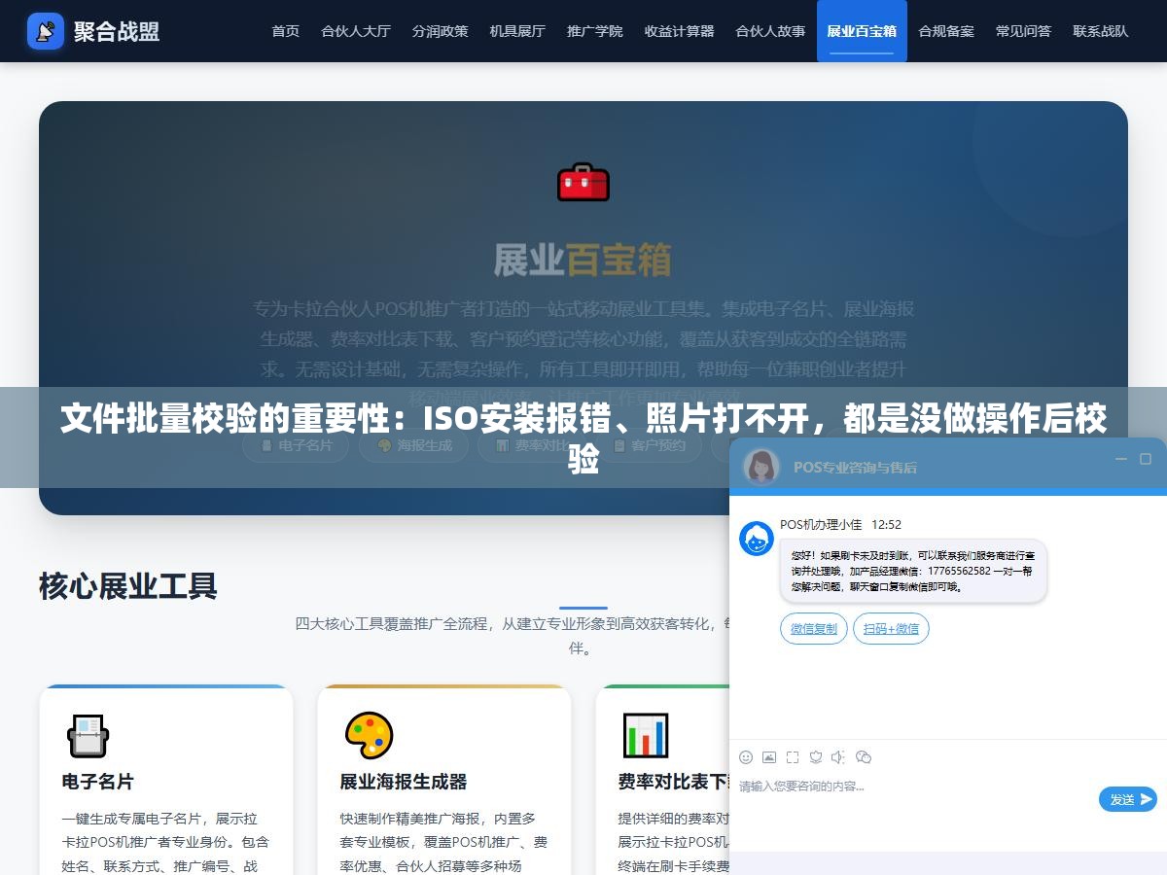The width and height of the screenshot is (1167, 875).
Task: Click the chat agent avatar in the header
Action: 761,466
